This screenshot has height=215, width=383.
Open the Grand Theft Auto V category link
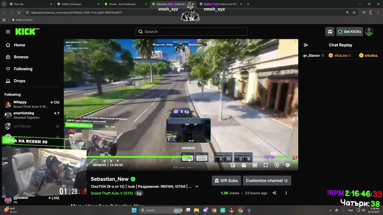(112, 193)
